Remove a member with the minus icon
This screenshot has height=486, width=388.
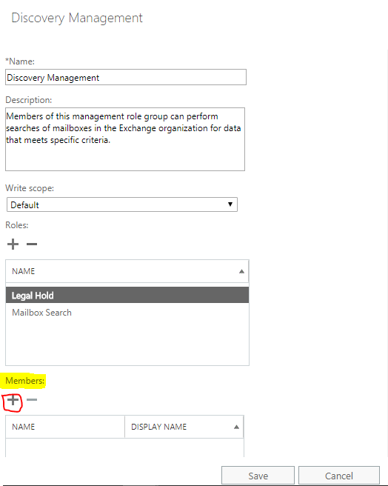tap(32, 400)
